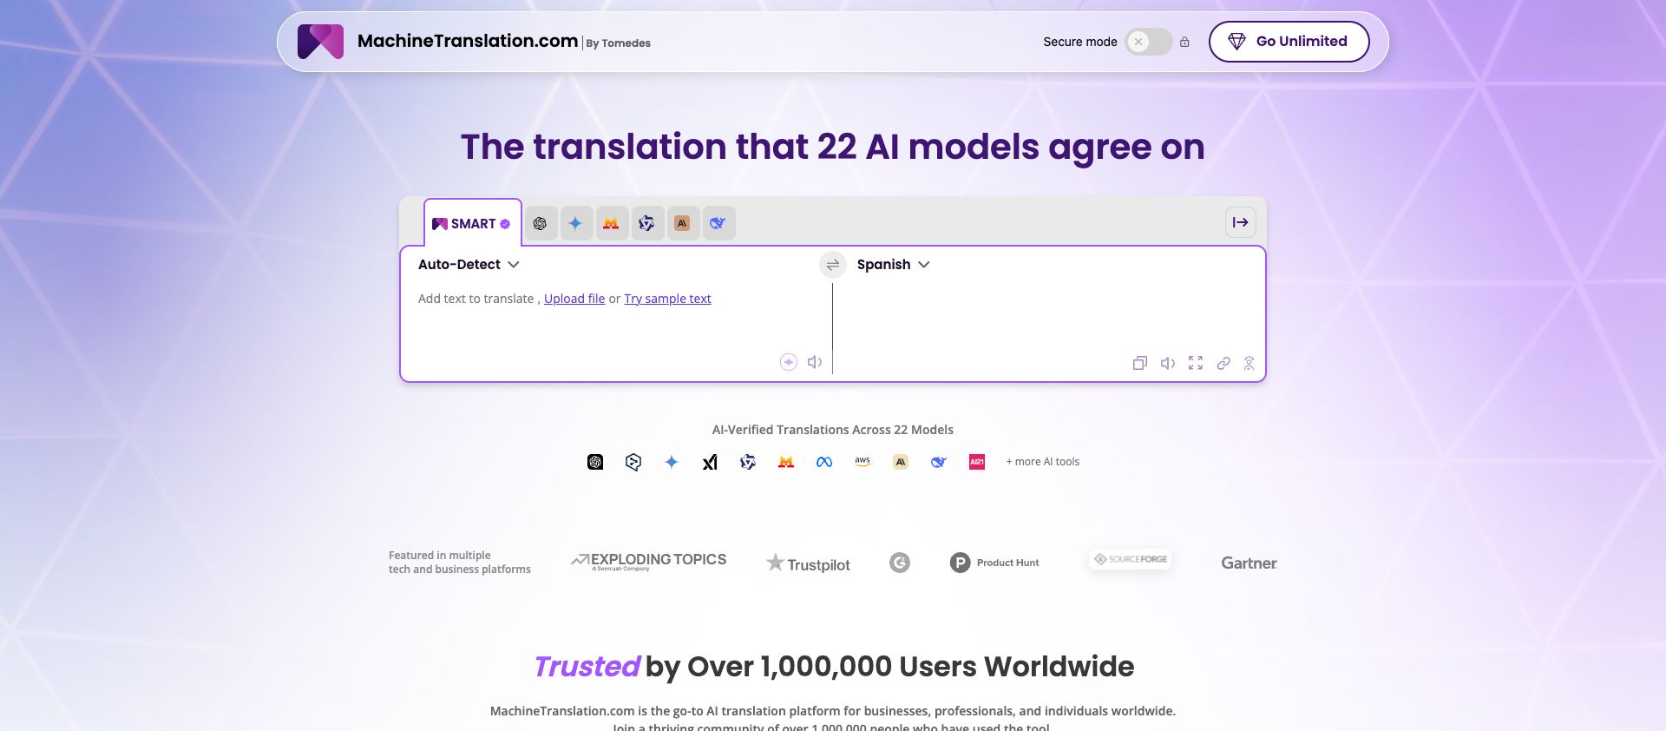Switch to the Qwen engine tab
This screenshot has width=1666, height=731.
tap(646, 223)
